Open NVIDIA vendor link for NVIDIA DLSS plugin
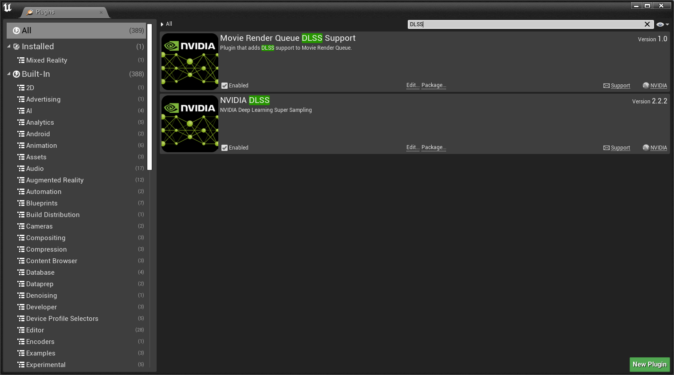 (658, 148)
